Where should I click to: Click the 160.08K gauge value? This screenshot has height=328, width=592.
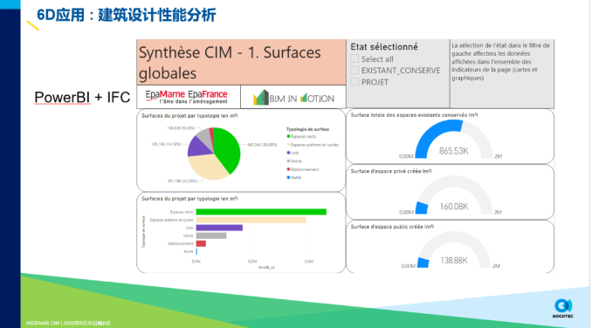(x=454, y=206)
